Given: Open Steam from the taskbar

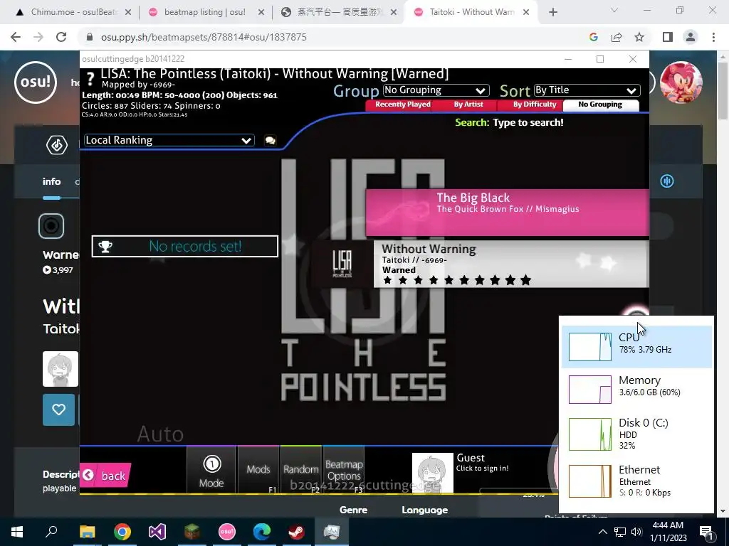Looking at the screenshot, I should point(297,532).
